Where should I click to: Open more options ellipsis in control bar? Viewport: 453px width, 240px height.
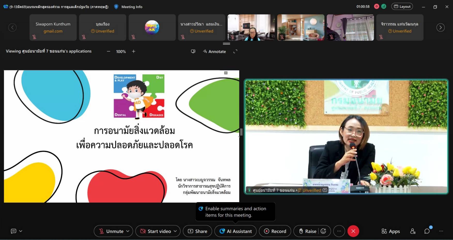click(339, 231)
